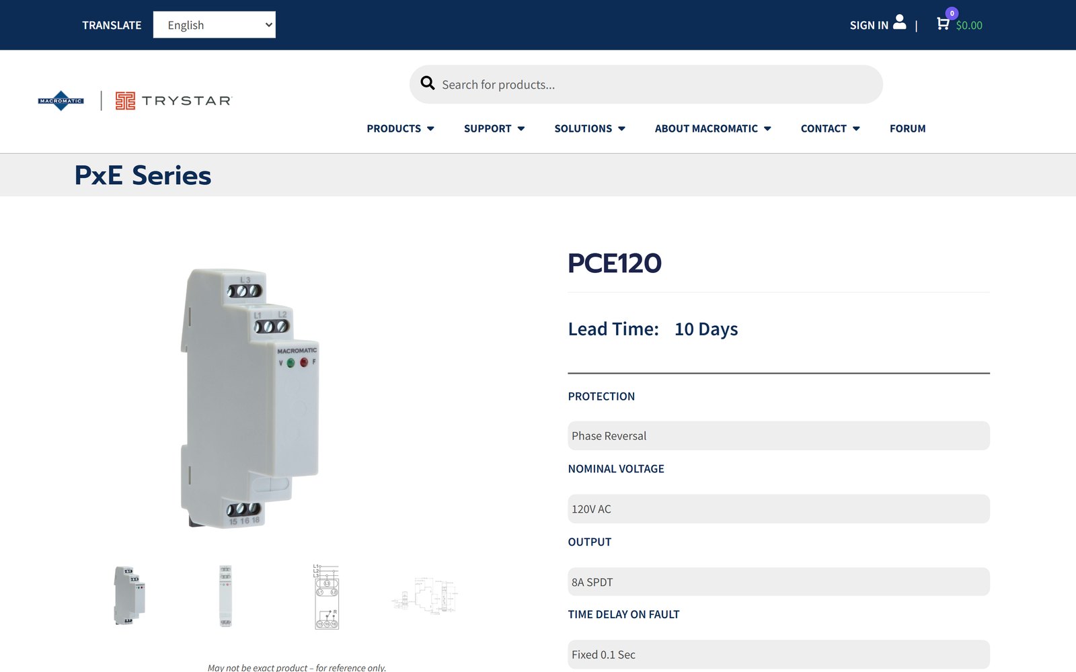Open the Translate language dropdown
This screenshot has width=1076, height=672.
[x=215, y=25]
